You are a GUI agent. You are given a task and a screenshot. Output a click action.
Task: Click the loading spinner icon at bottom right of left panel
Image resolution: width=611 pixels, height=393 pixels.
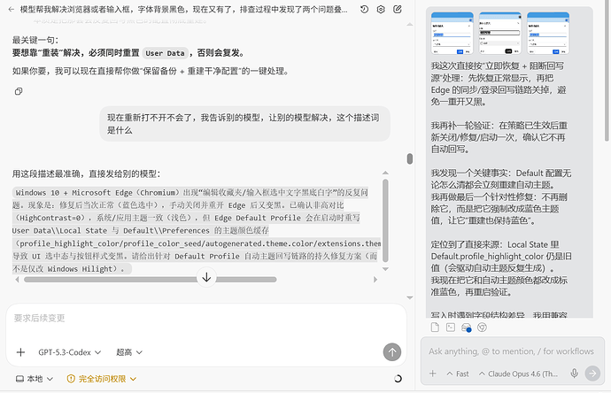[398, 379]
